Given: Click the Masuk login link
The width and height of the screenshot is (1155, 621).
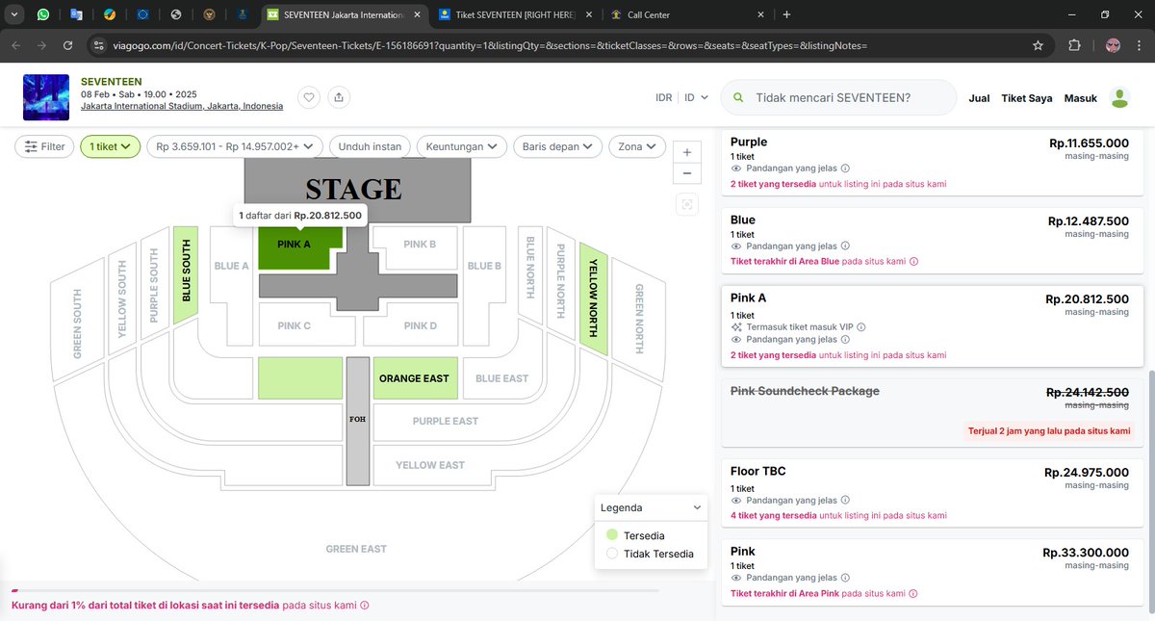Looking at the screenshot, I should point(1081,98).
